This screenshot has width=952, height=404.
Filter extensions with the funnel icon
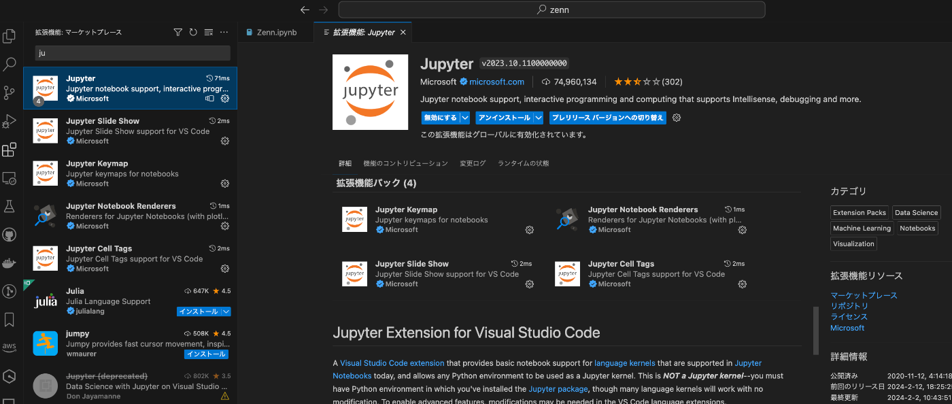point(178,32)
